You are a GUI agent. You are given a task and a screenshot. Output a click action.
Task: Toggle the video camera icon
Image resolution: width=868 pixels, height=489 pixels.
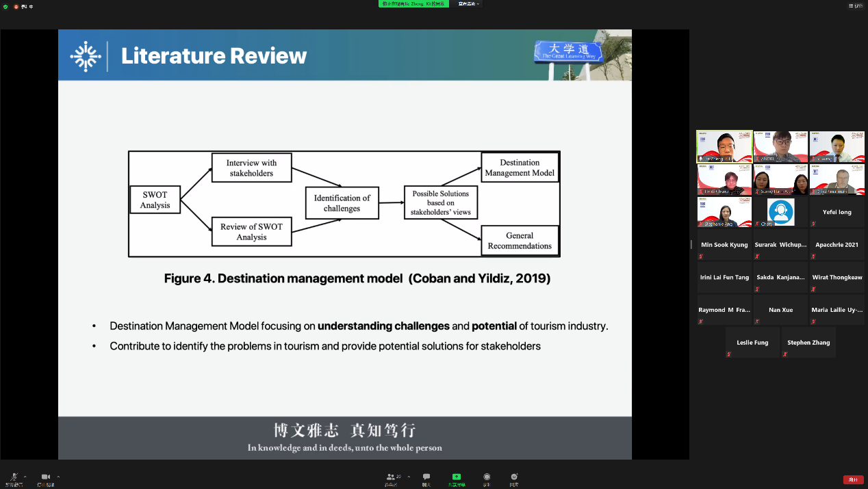(46, 477)
